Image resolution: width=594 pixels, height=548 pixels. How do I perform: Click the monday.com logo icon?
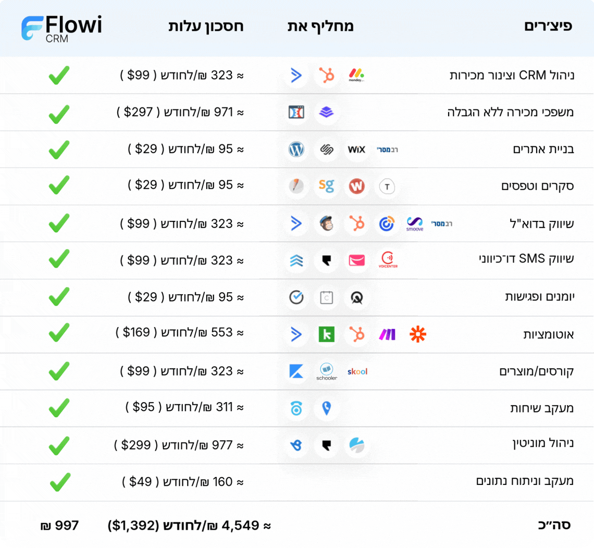[356, 76]
